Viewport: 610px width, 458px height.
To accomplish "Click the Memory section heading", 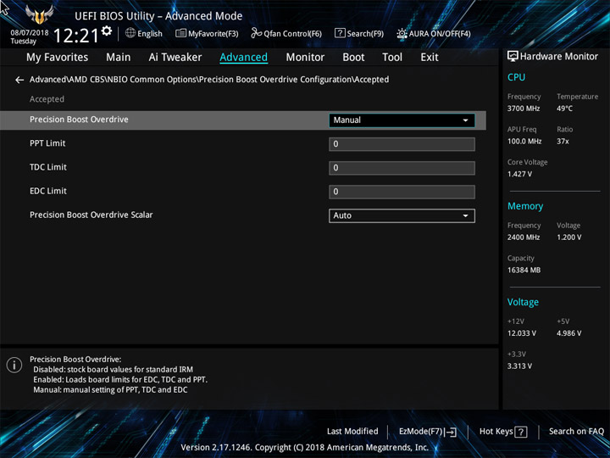I will click(x=525, y=206).
